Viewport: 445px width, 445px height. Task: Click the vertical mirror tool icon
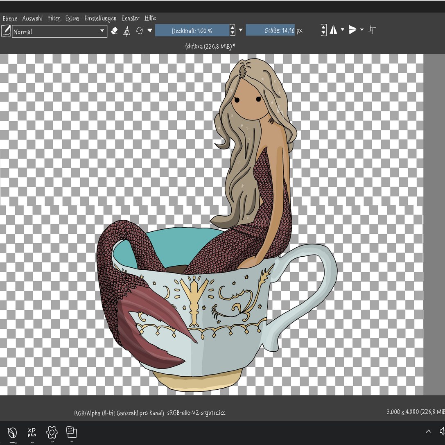click(352, 30)
